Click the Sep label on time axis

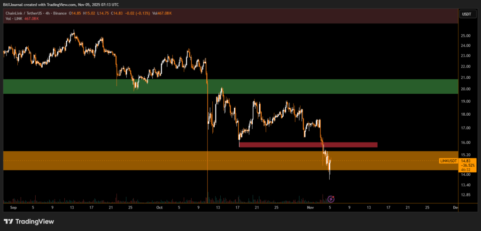[13, 207]
